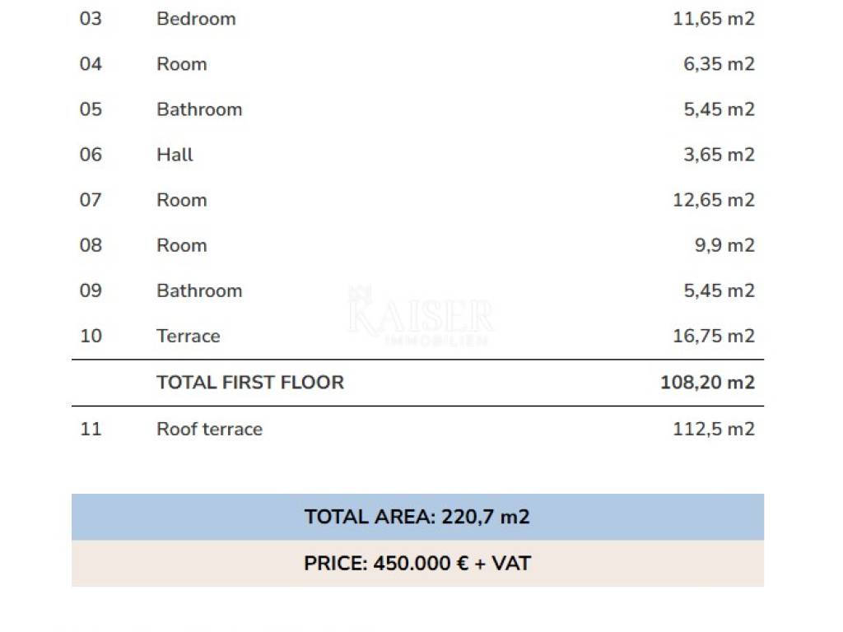The image size is (843, 632).
Task: Click the beige Price banner
Action: pyautogui.click(x=417, y=564)
